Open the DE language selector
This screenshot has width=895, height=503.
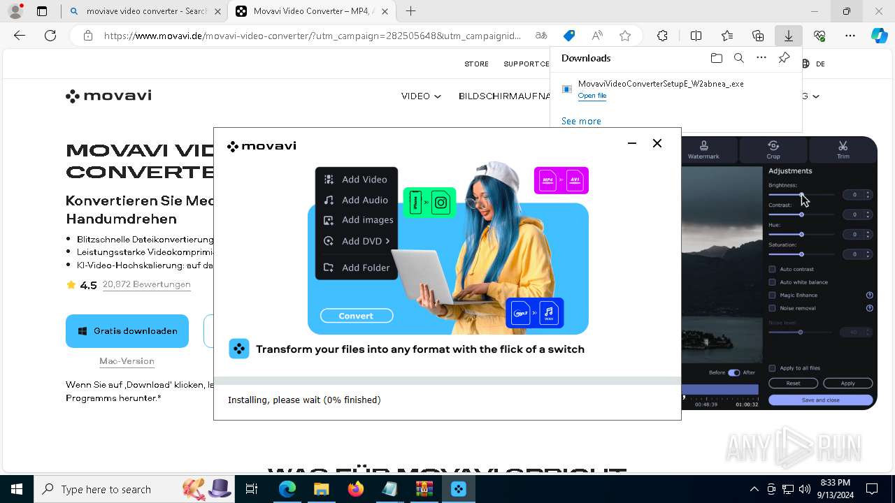[x=814, y=64]
